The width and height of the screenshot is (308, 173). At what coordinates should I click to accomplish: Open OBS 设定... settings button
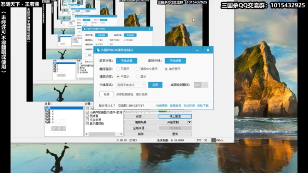[141, 116]
